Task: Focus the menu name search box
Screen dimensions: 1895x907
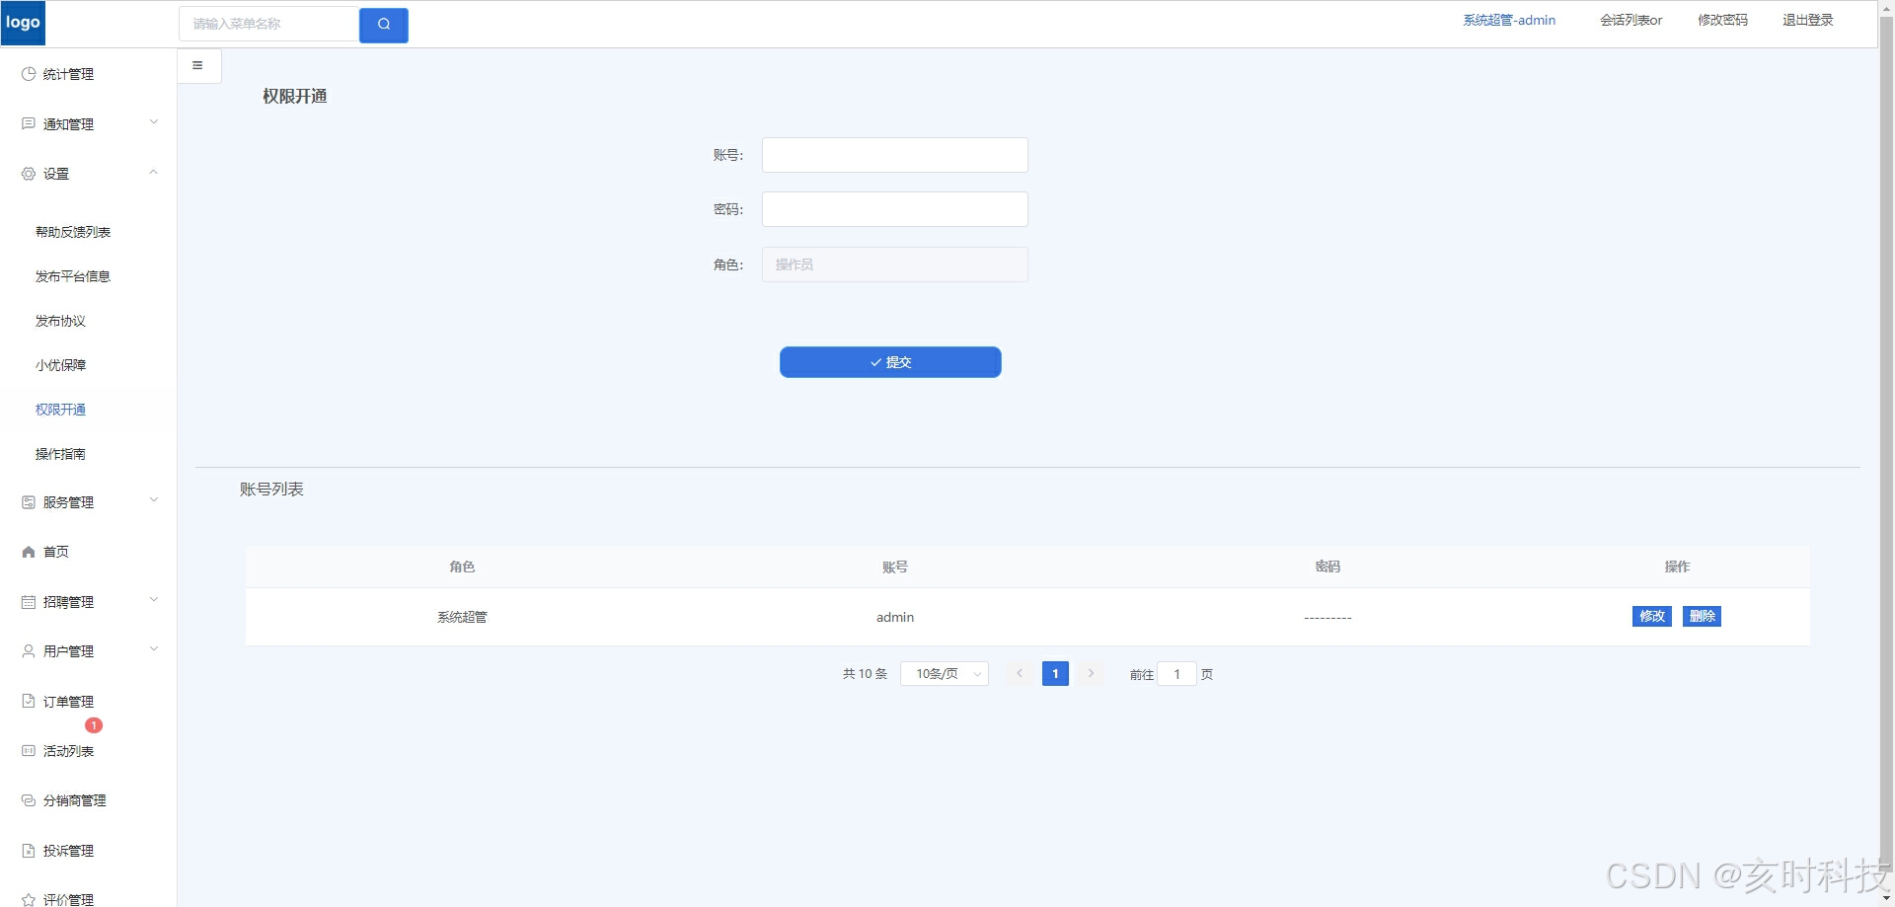Action: [268, 25]
